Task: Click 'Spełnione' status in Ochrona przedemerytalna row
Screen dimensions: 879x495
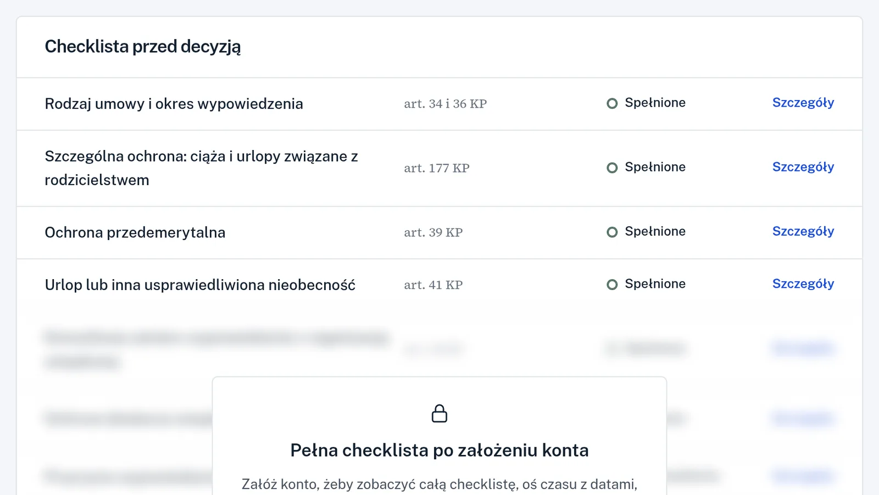Action: pyautogui.click(x=655, y=231)
